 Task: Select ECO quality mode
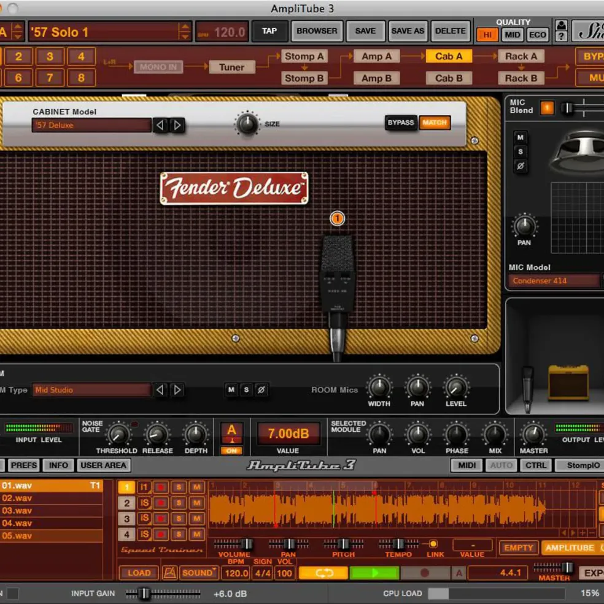pos(537,35)
